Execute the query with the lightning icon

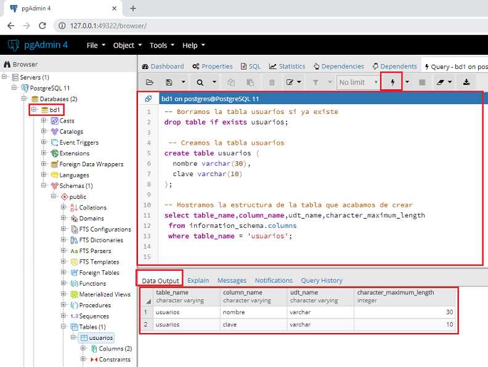[x=392, y=82]
